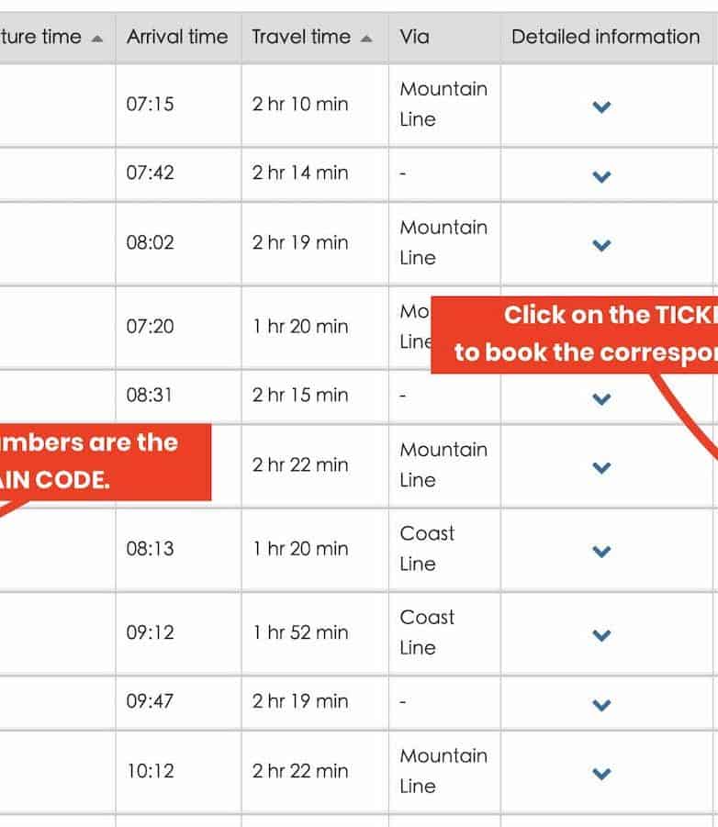Expand detailed information for the 07:15 arrival
Viewport: 718px width, 827px height.
(601, 106)
